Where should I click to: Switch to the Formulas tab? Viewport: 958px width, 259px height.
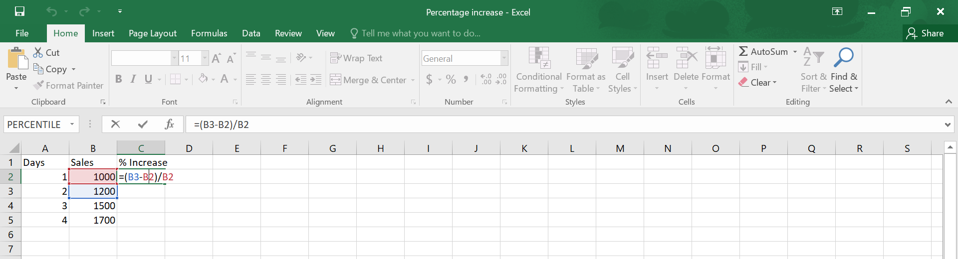tap(209, 33)
